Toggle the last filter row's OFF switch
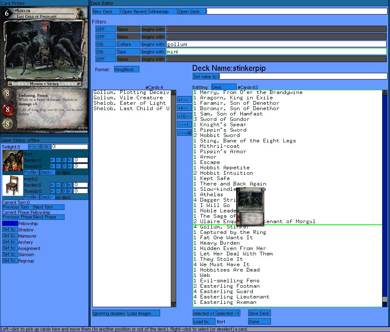Image resolution: width=390 pixels, height=332 pixels. point(105,59)
